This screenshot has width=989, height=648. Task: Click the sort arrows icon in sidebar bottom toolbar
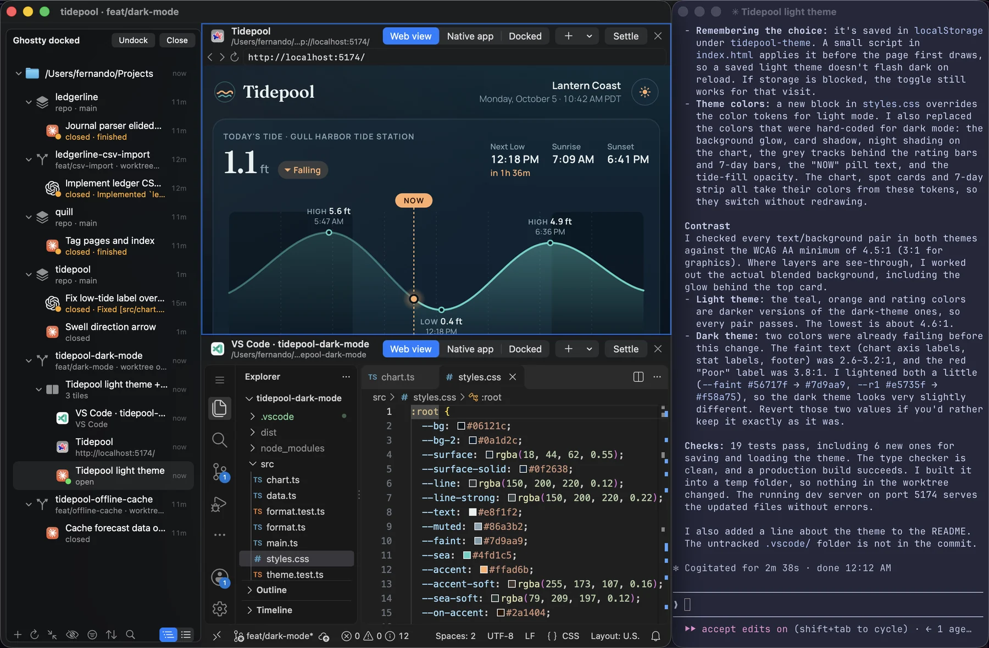[112, 635]
